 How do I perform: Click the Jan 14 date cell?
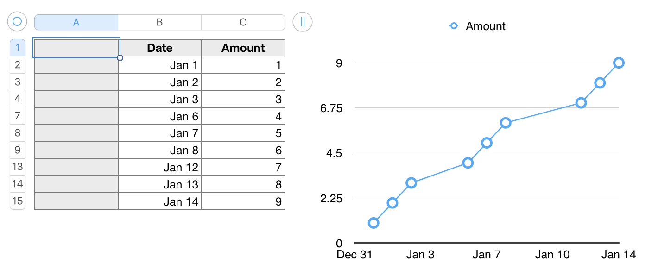pos(160,201)
